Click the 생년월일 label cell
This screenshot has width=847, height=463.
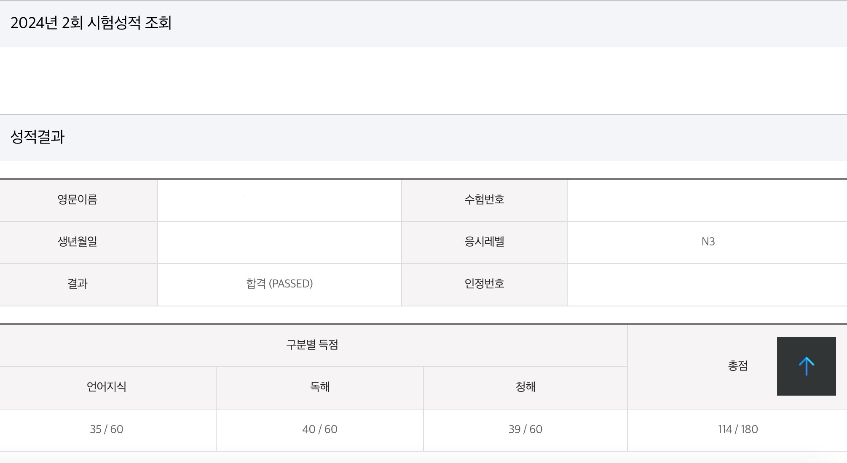78,242
